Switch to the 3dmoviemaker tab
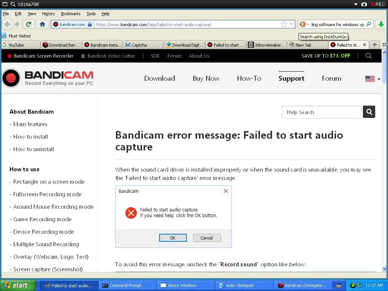This screenshot has width=388, height=291. [x=267, y=45]
